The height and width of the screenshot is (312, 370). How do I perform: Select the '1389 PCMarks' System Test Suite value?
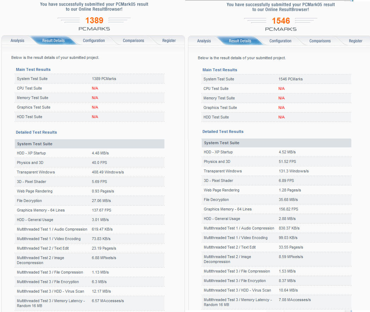[x=104, y=79]
